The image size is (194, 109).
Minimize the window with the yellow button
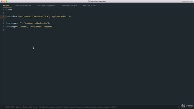tap(4, 1)
